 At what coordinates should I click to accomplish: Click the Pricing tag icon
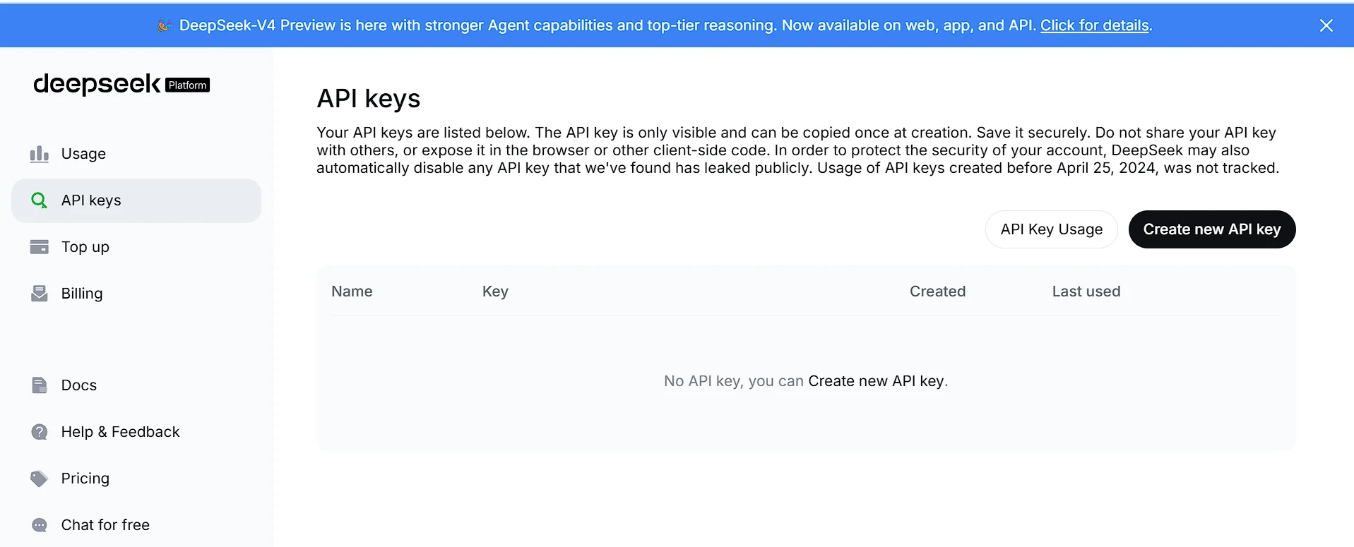(x=40, y=479)
